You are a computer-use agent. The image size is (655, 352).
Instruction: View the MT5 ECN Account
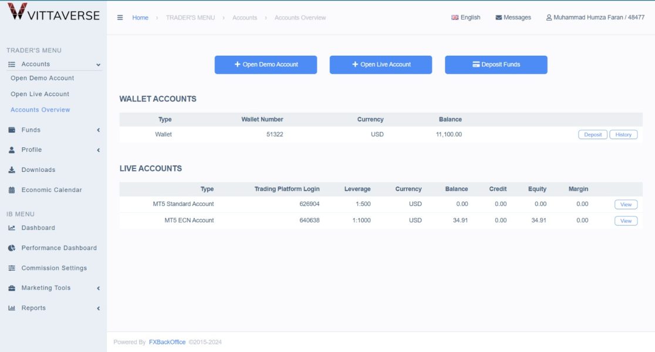coord(626,221)
